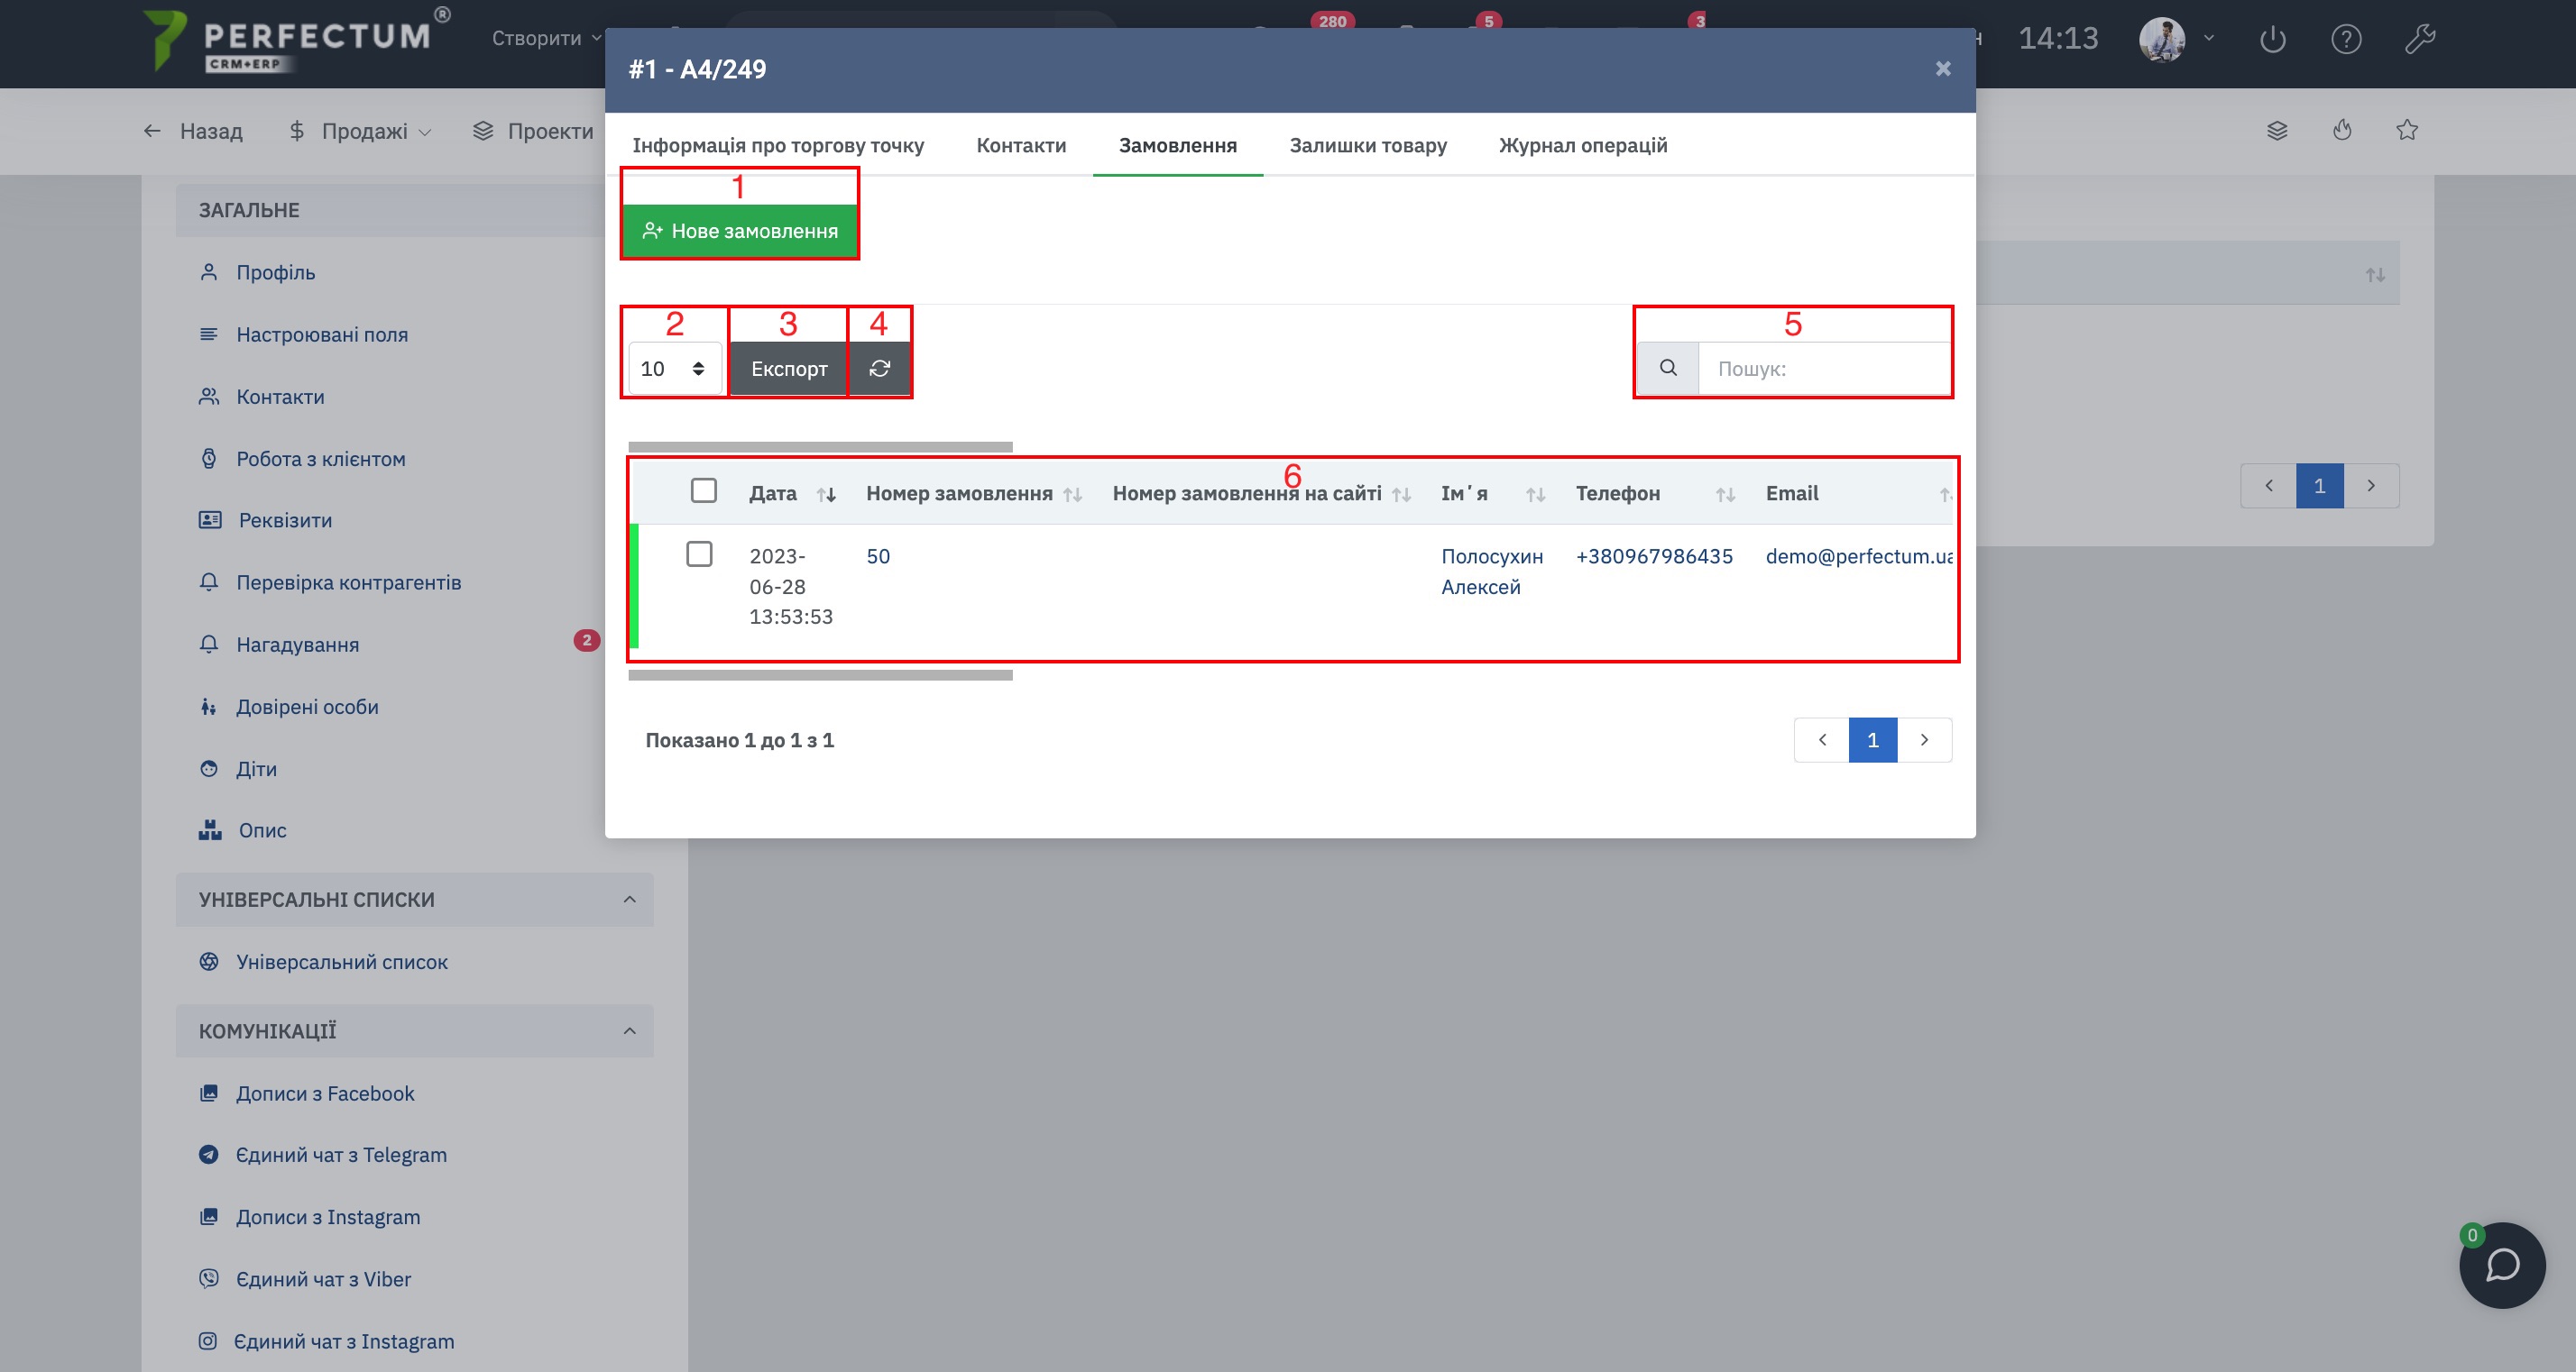
Task: Sort by Номер замовлення column arrows
Action: coord(1073,495)
